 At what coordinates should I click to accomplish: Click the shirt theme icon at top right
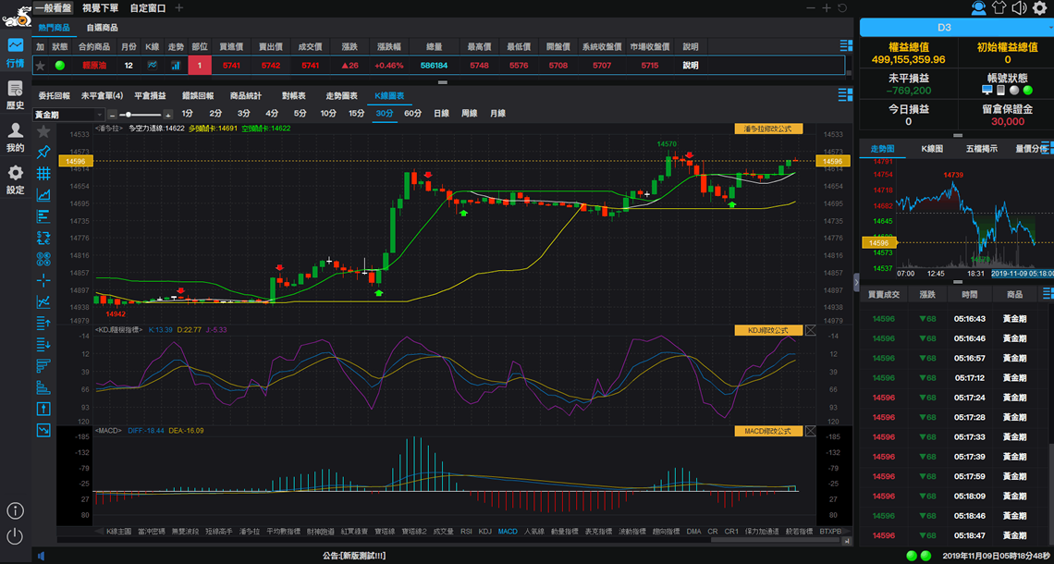999,8
